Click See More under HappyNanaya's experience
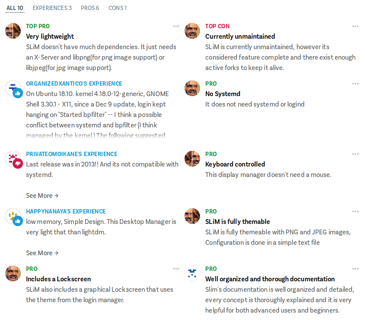This screenshot has width=365, height=320. click(42, 253)
